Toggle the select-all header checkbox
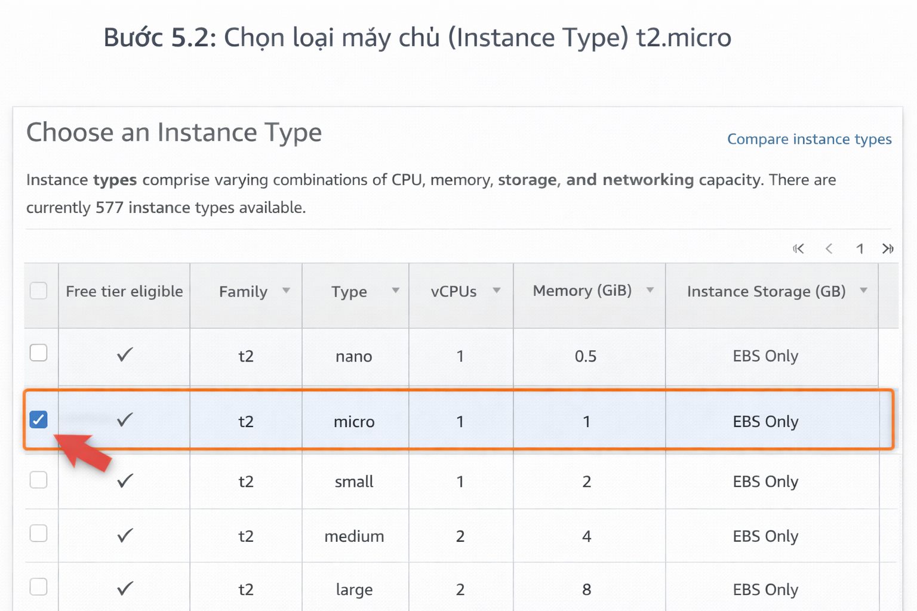Viewport: 917px width, 611px height. point(39,291)
